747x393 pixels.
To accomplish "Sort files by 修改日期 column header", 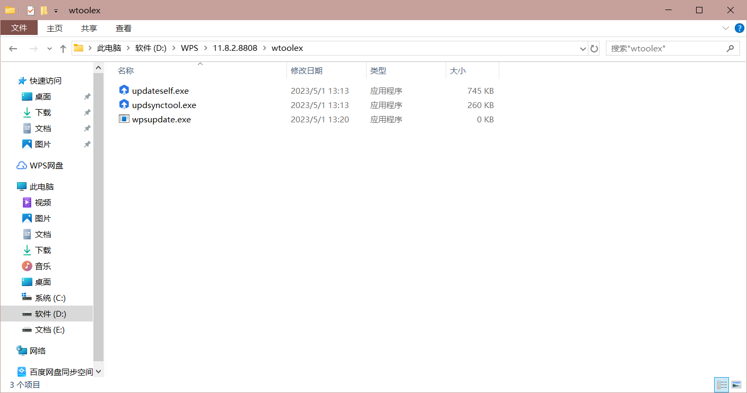I will point(307,70).
